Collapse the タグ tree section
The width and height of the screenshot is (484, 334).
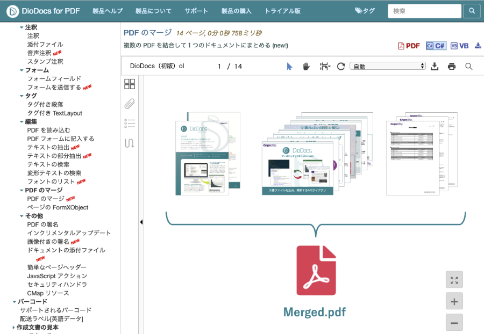pos(22,96)
